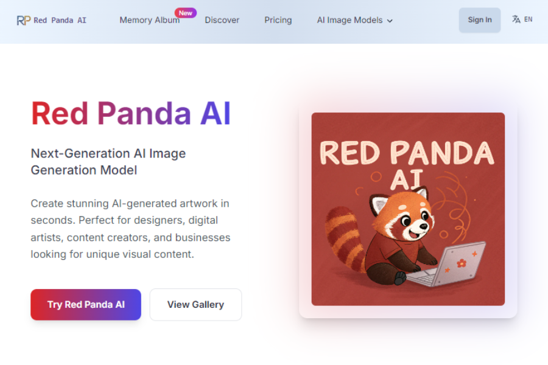Open the Pricing page
Image resolution: width=548 pixels, height=365 pixels.
click(x=278, y=20)
